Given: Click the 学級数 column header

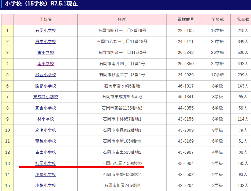Looking at the screenshot, I should [217, 19].
